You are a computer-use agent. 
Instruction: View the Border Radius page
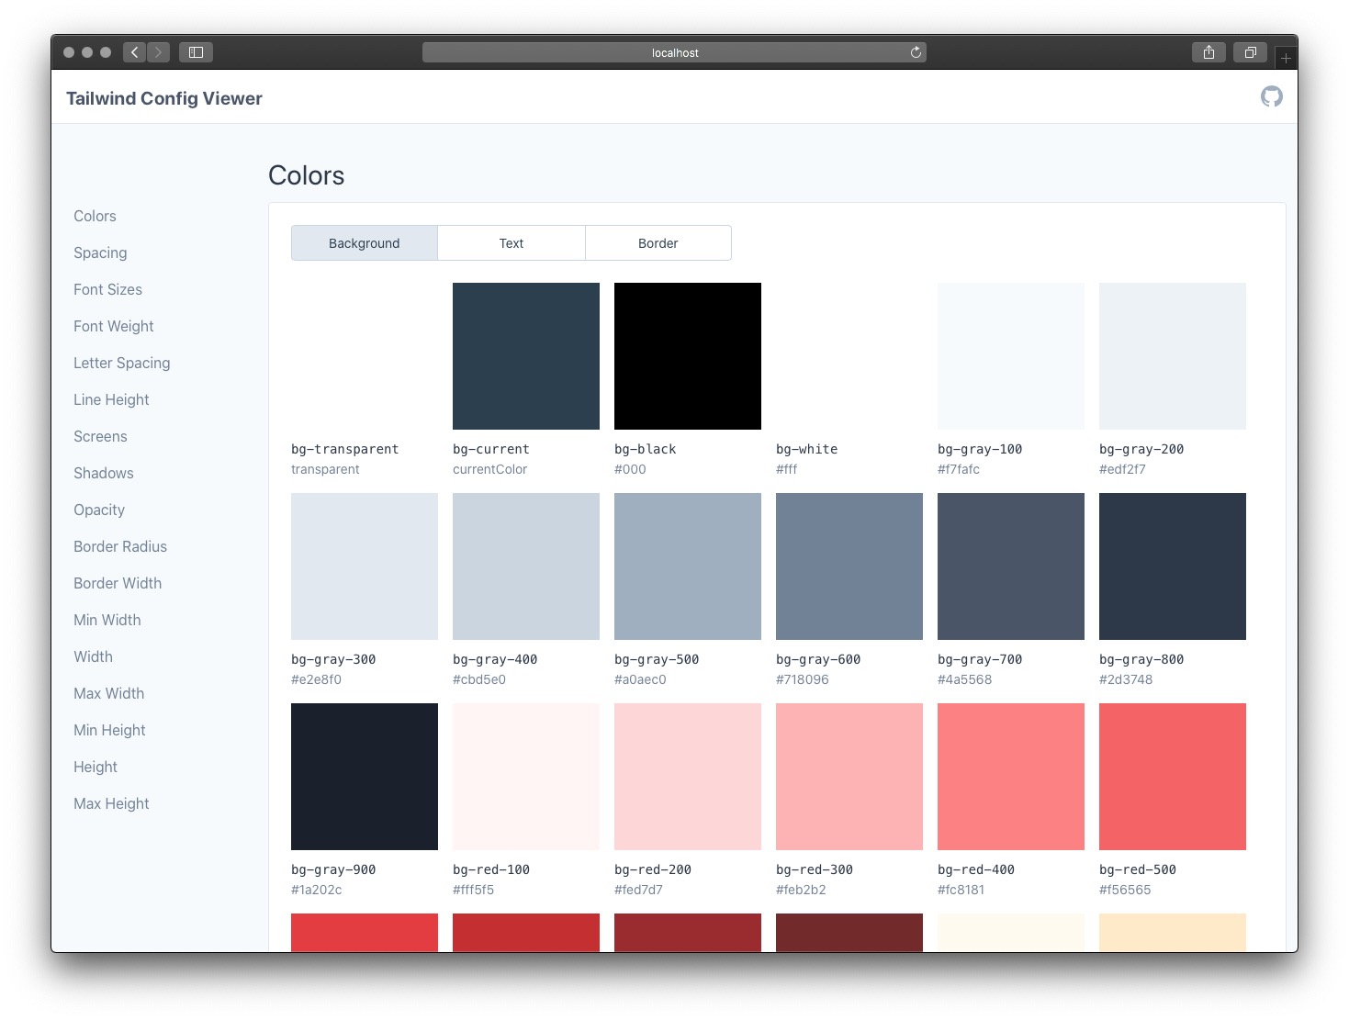(119, 546)
